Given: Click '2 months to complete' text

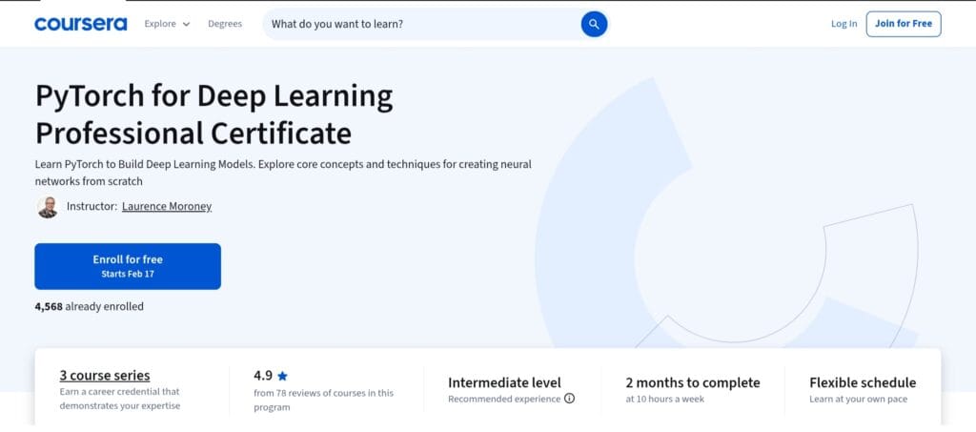Looking at the screenshot, I should [693, 382].
